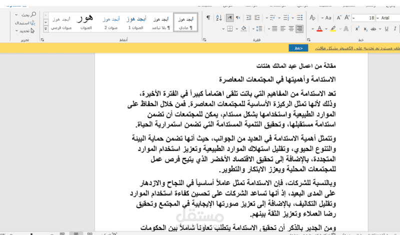Apply the العنوان title style

(86, 22)
